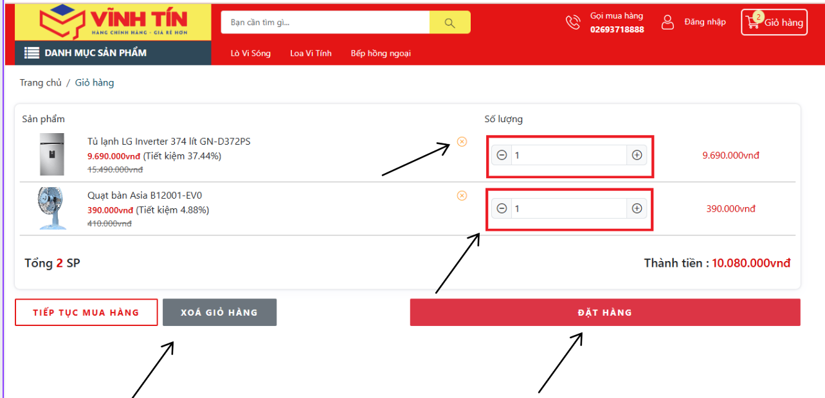Open Tủ lạnh LG Inverter 374 lít product link

pos(169,141)
